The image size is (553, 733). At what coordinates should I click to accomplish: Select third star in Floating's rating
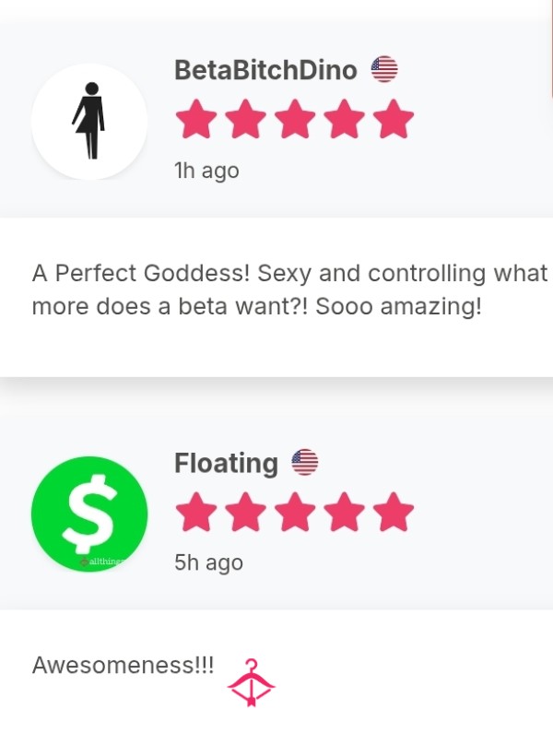point(295,512)
